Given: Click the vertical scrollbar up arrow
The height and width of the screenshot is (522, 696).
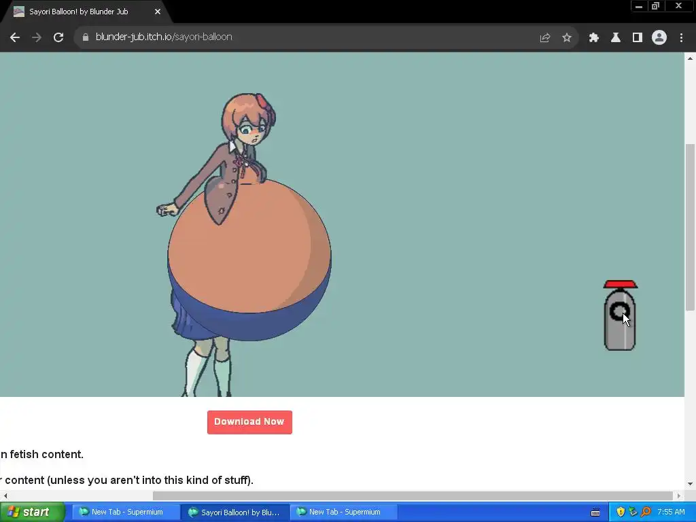Looking at the screenshot, I should 690,58.
